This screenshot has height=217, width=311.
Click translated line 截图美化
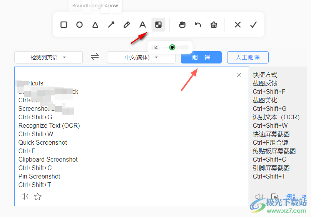265,100
